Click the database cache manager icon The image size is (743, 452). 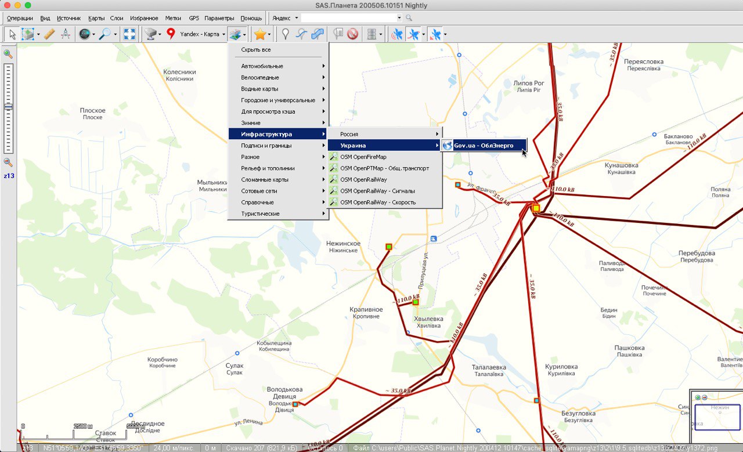(x=371, y=34)
